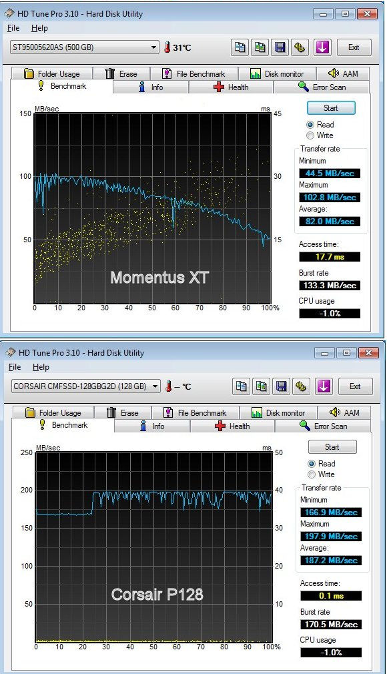Switch to Health tab in Corsair window
This screenshot has width=387, height=674.
pyautogui.click(x=232, y=426)
